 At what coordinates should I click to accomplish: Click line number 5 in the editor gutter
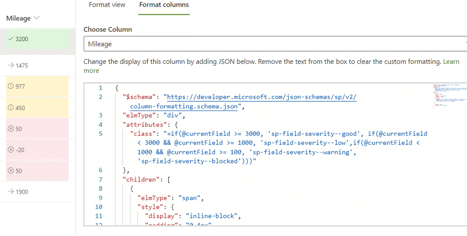click(x=100, y=133)
